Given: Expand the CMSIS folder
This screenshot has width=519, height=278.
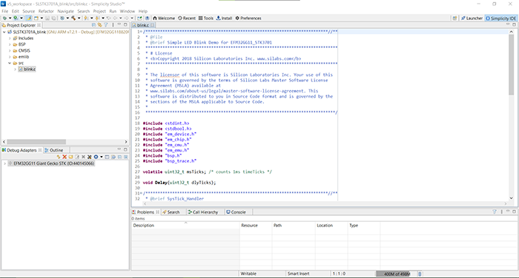Looking at the screenshot, I should click(10, 50).
